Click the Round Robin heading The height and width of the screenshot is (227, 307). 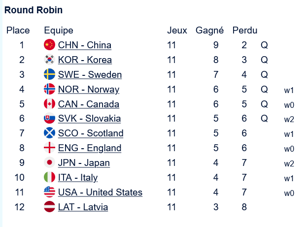point(34,10)
